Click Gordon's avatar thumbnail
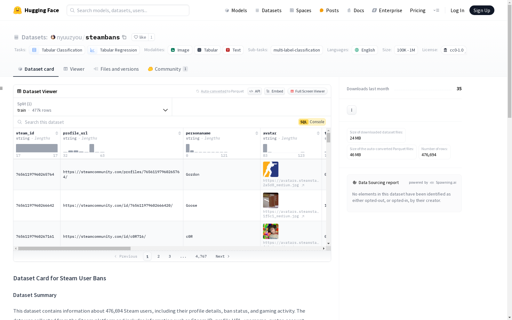 (x=271, y=169)
